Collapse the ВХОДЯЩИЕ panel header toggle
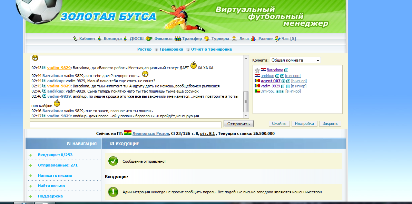Screen dimensions: 412x204 (x=112, y=144)
